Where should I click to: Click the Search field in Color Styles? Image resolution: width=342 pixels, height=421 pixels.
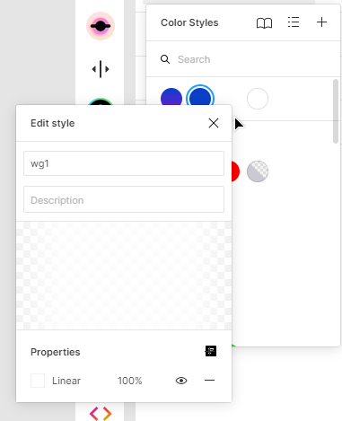(243, 59)
